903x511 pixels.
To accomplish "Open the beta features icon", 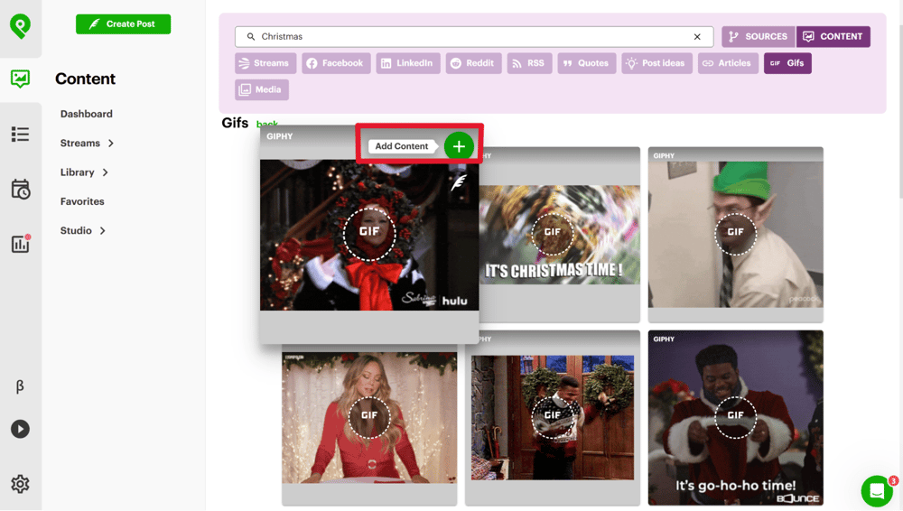I will coord(20,386).
